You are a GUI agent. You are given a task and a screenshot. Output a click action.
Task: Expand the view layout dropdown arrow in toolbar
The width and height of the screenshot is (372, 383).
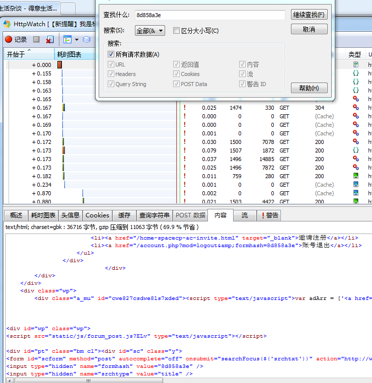coord(77,40)
